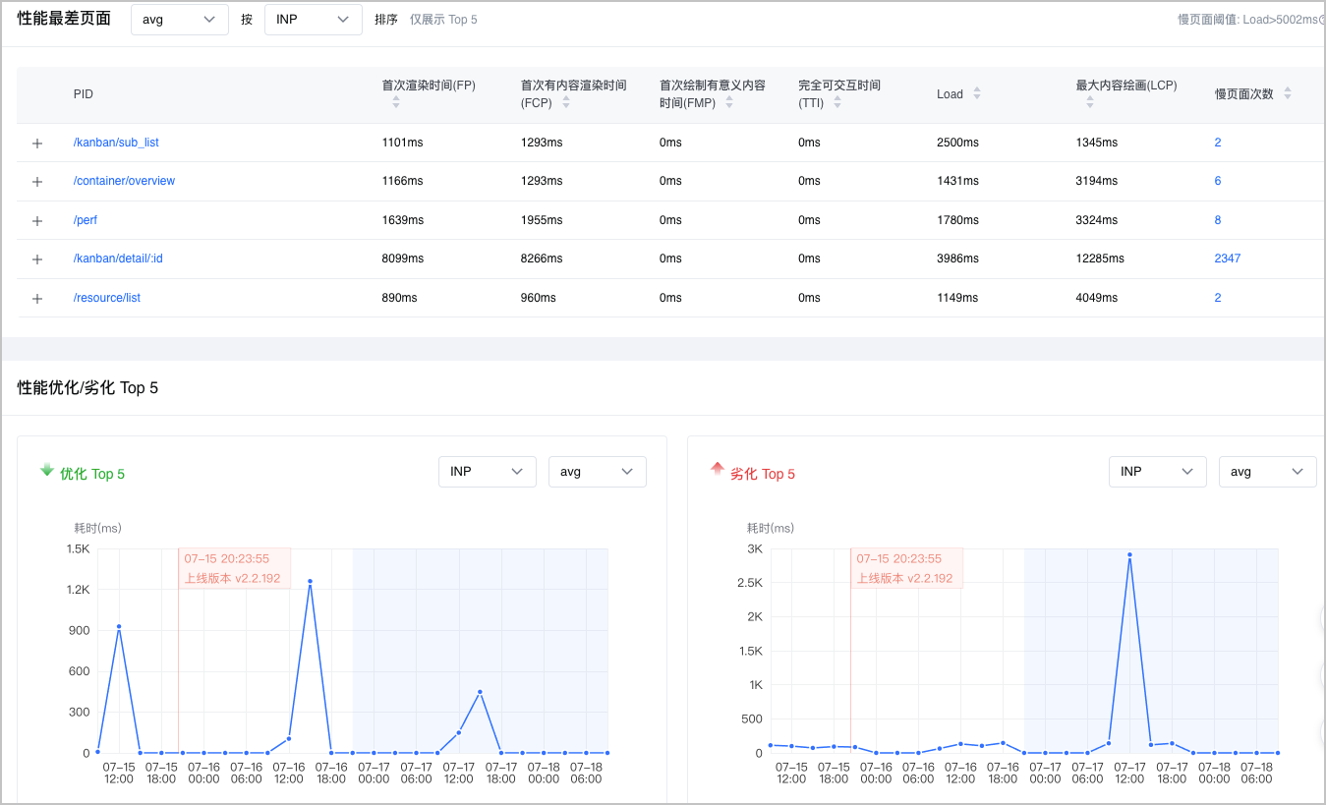The width and height of the screenshot is (1326, 805).
Task: Click the 3194ms LCP value
Action: [1097, 181]
